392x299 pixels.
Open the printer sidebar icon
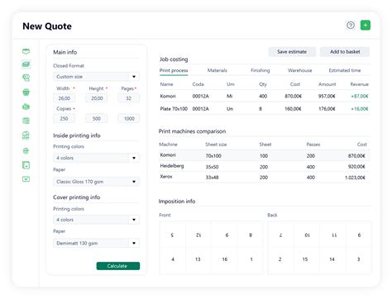(26, 150)
